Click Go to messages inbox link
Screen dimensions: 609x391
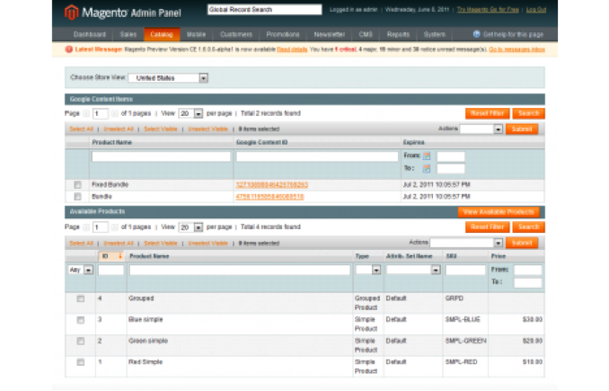point(516,49)
